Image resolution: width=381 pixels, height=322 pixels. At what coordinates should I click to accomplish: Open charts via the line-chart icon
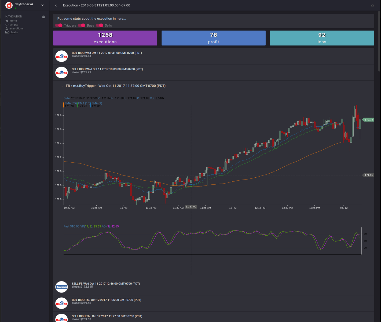tap(7, 32)
